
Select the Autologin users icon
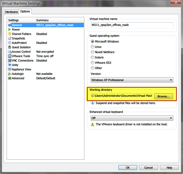[x=10, y=74]
